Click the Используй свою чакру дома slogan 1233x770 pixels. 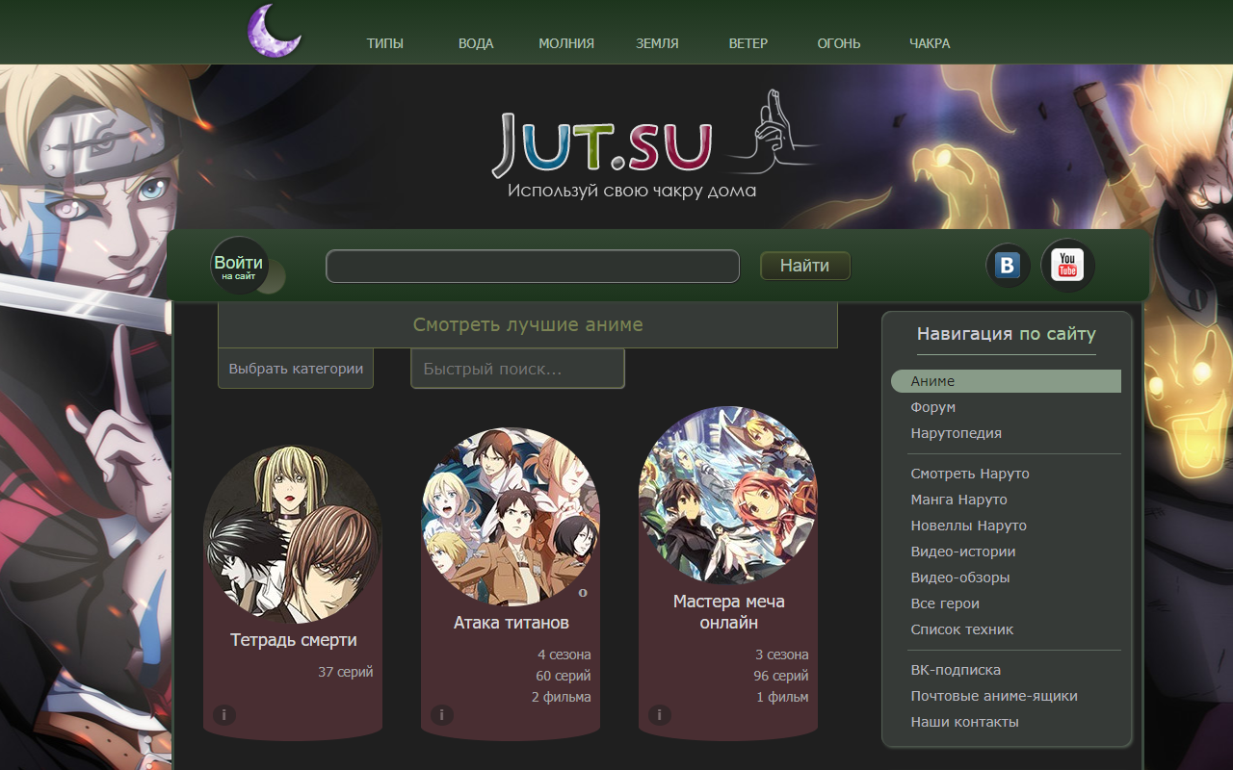click(x=632, y=191)
